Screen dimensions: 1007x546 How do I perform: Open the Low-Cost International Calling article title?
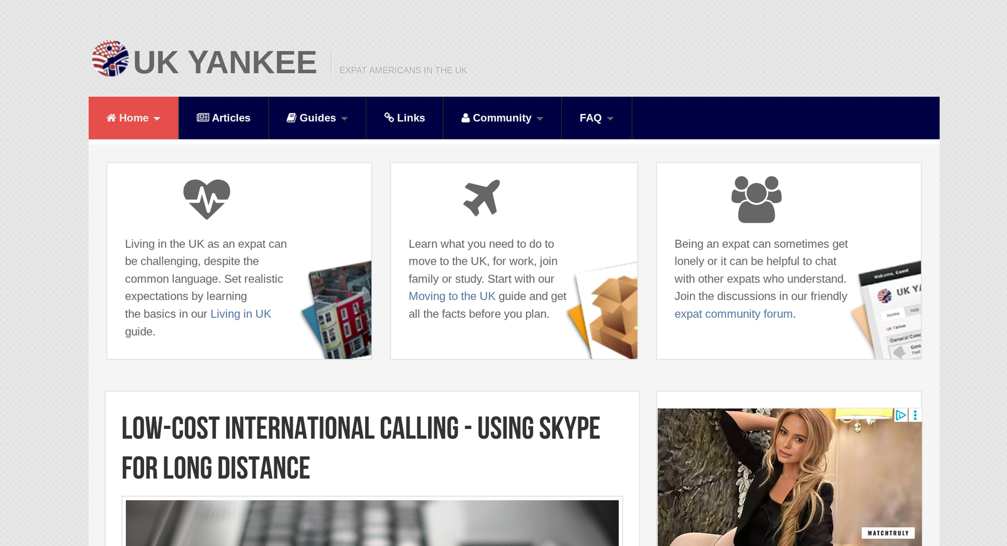[361, 448]
